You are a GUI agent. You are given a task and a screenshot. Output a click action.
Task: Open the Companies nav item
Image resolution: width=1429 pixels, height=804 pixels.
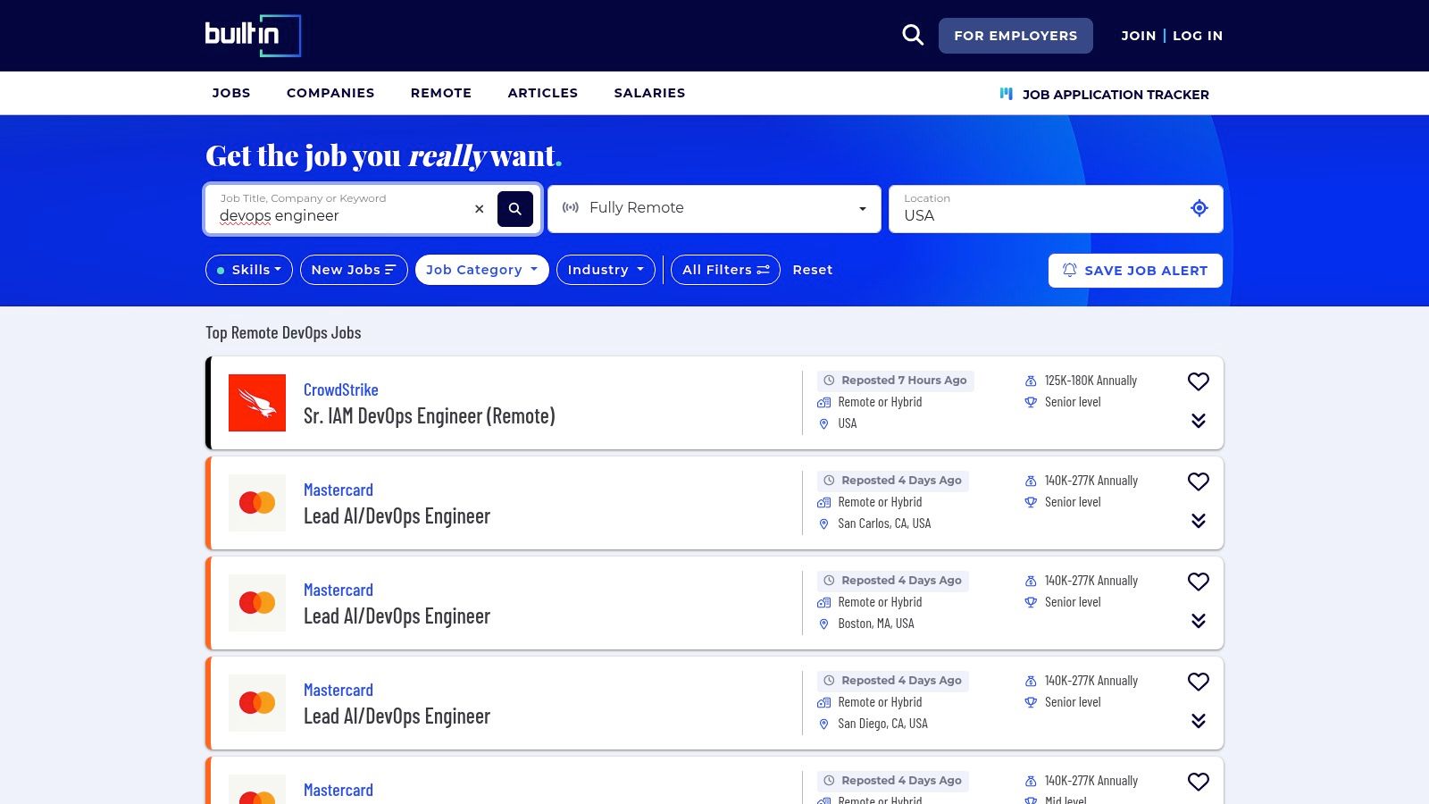point(330,93)
